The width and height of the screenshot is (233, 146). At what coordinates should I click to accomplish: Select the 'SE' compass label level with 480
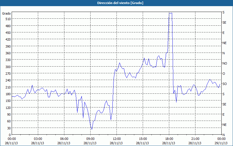click(224, 23)
